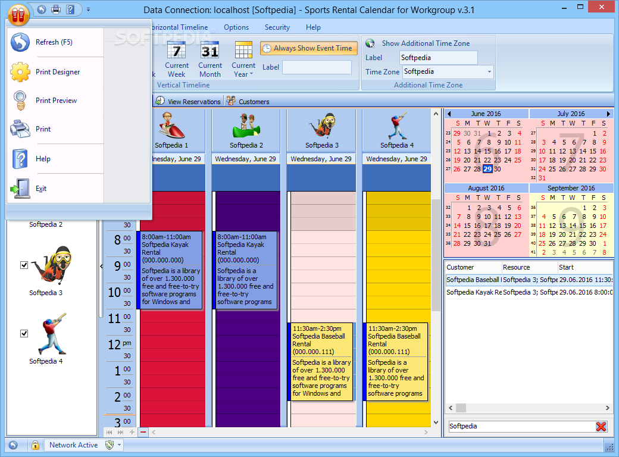Sort list by Resource column
Viewport: 619px width, 457px height.
coord(529,268)
